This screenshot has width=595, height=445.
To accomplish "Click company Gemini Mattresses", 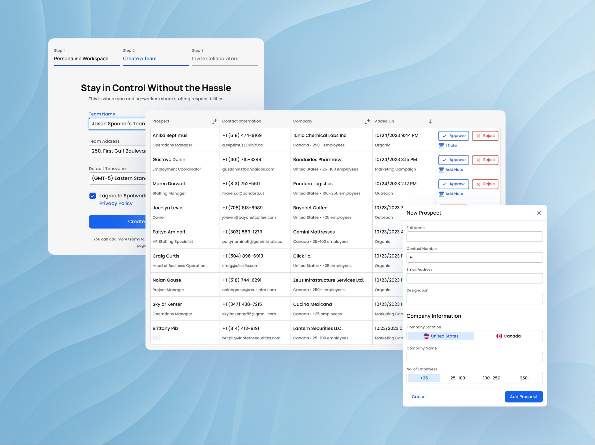I will click(314, 232).
